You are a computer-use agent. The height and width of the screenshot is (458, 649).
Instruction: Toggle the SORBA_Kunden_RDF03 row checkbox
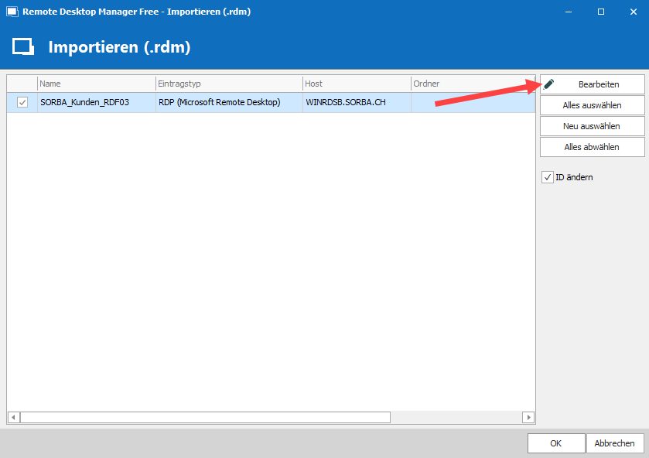pos(22,102)
